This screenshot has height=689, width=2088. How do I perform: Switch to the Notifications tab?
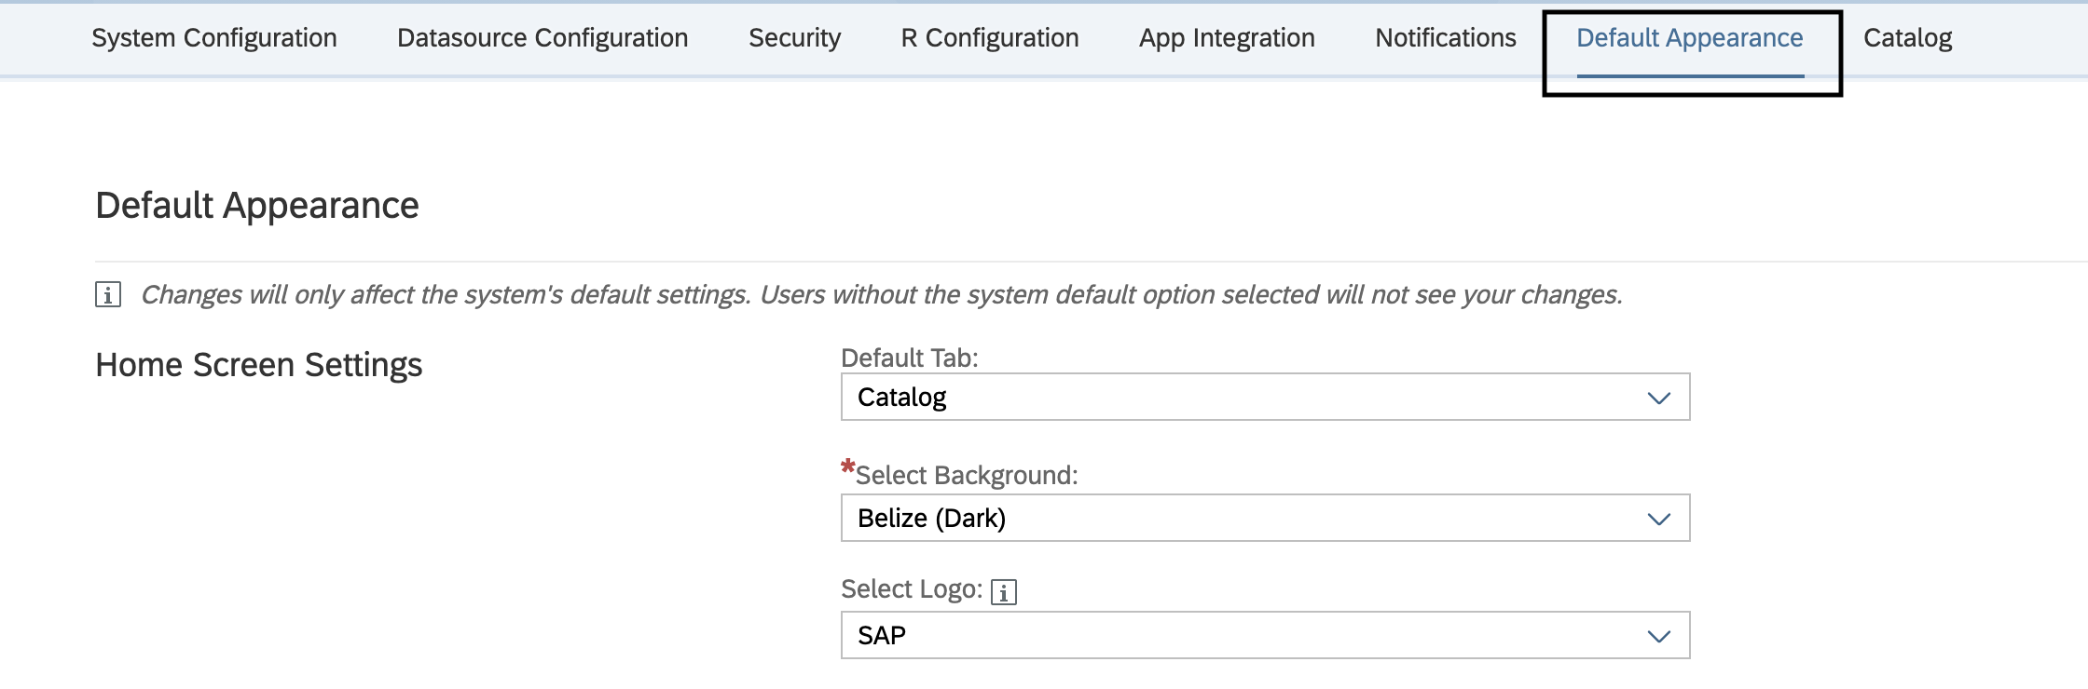pyautogui.click(x=1446, y=38)
